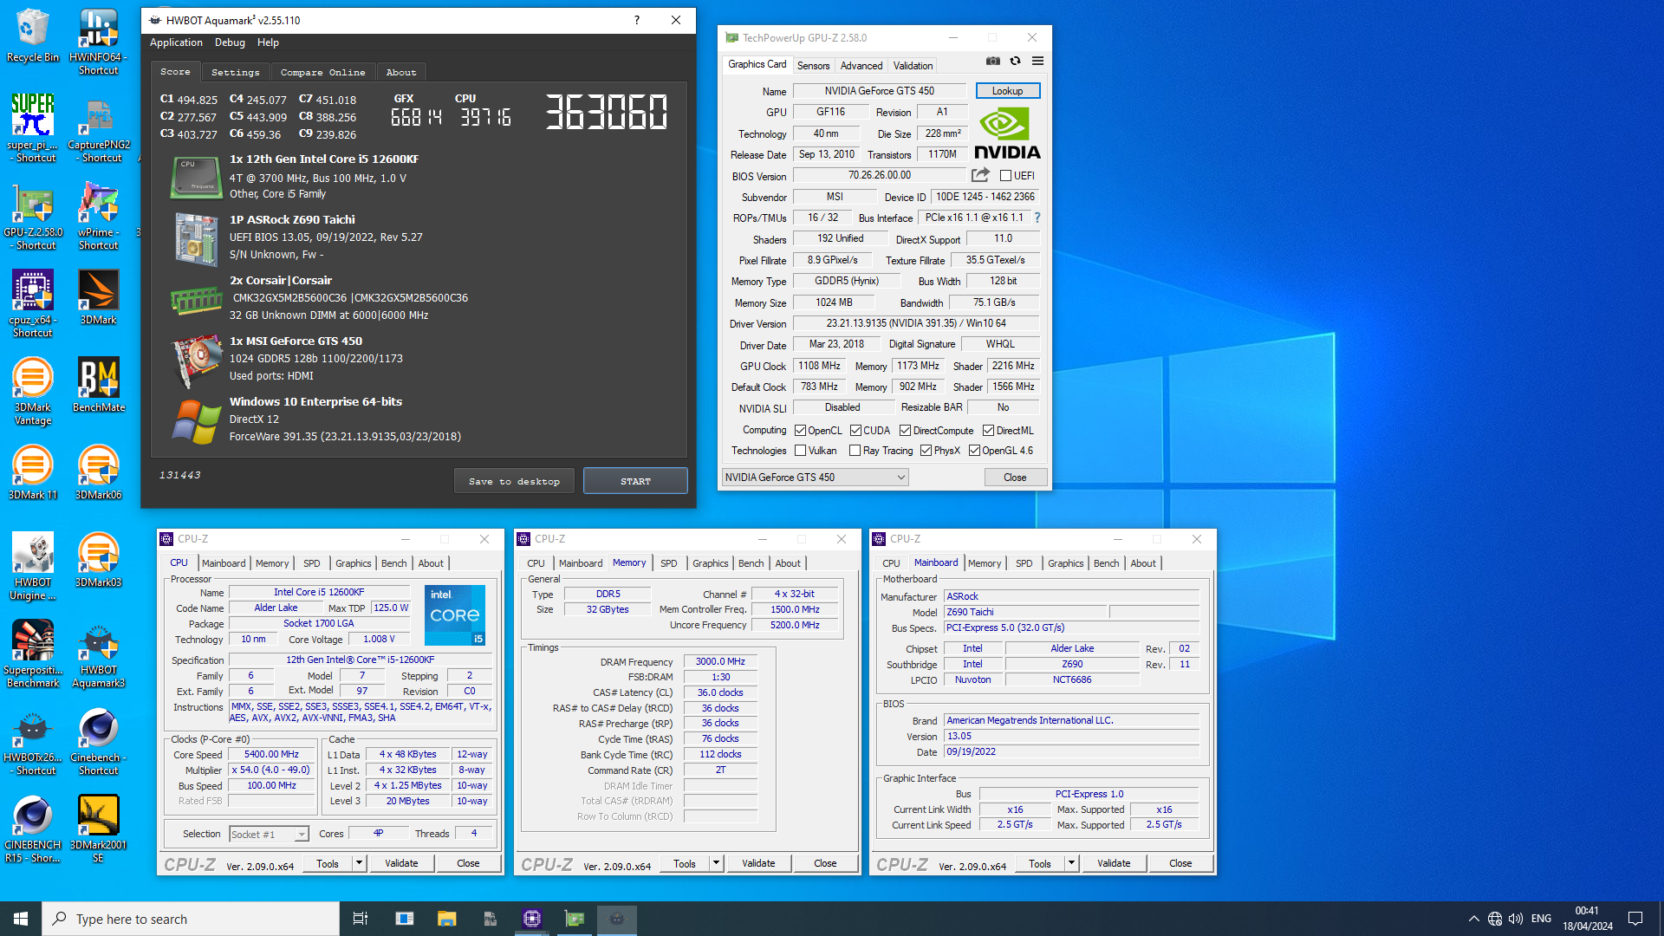Launch HWBOTx265 shortcut icon
This screenshot has width=1664, height=936.
33,742
